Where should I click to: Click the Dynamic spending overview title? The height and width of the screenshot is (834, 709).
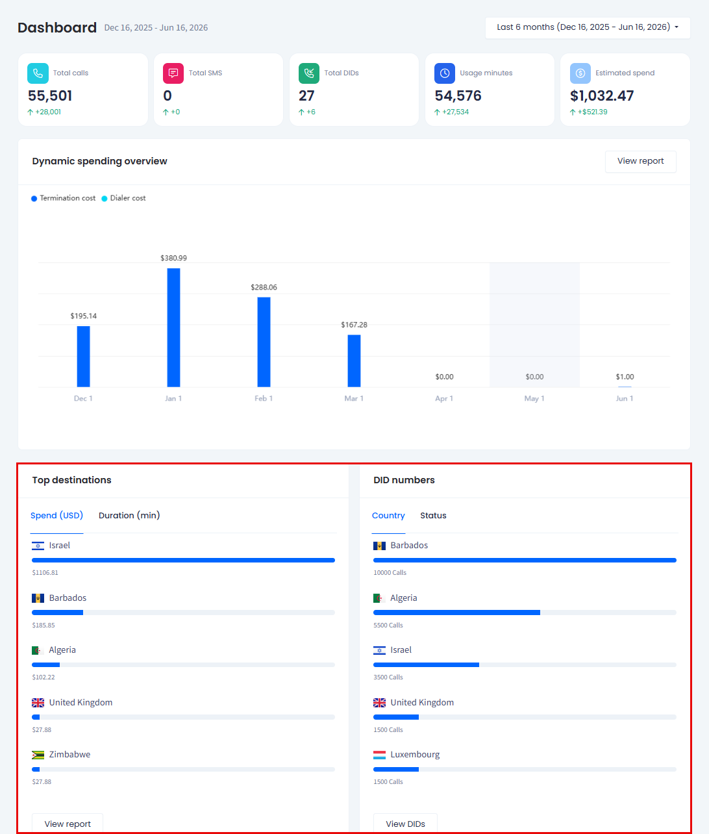coord(99,161)
